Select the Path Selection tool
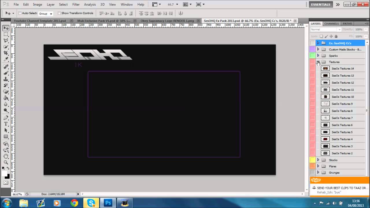Viewport: 370px width, 208px height. point(6,130)
